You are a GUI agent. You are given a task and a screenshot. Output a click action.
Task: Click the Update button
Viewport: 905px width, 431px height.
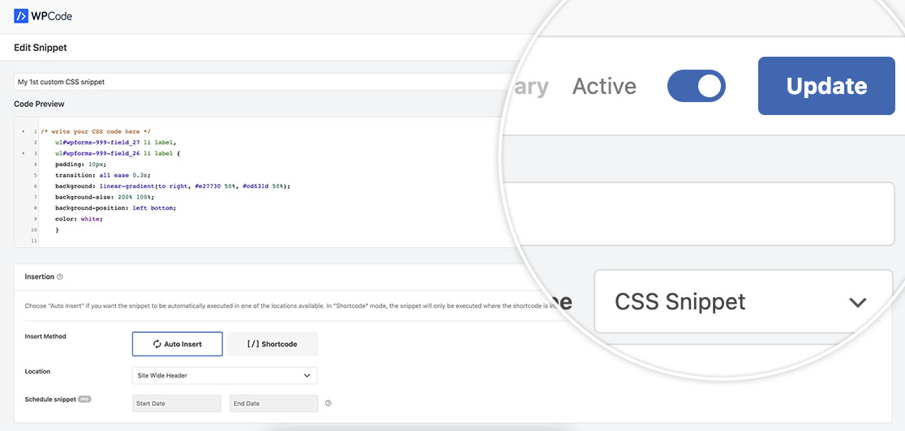(x=826, y=86)
